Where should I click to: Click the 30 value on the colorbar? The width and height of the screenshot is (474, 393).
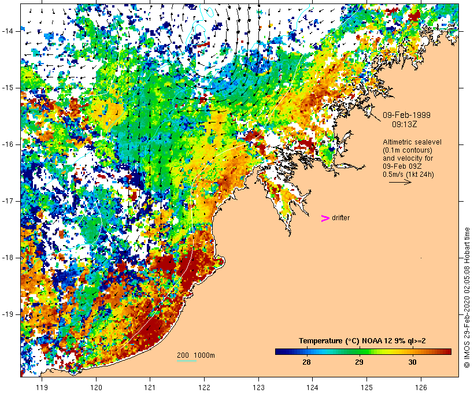(x=412, y=362)
